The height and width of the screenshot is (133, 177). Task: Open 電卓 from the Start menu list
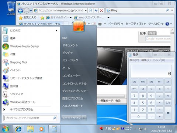30,38
